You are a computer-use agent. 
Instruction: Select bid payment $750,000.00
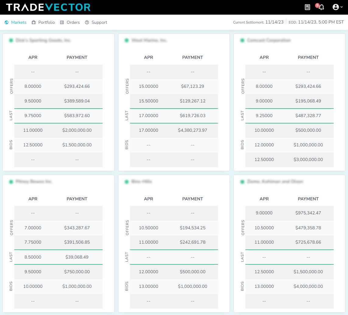pos(77,272)
